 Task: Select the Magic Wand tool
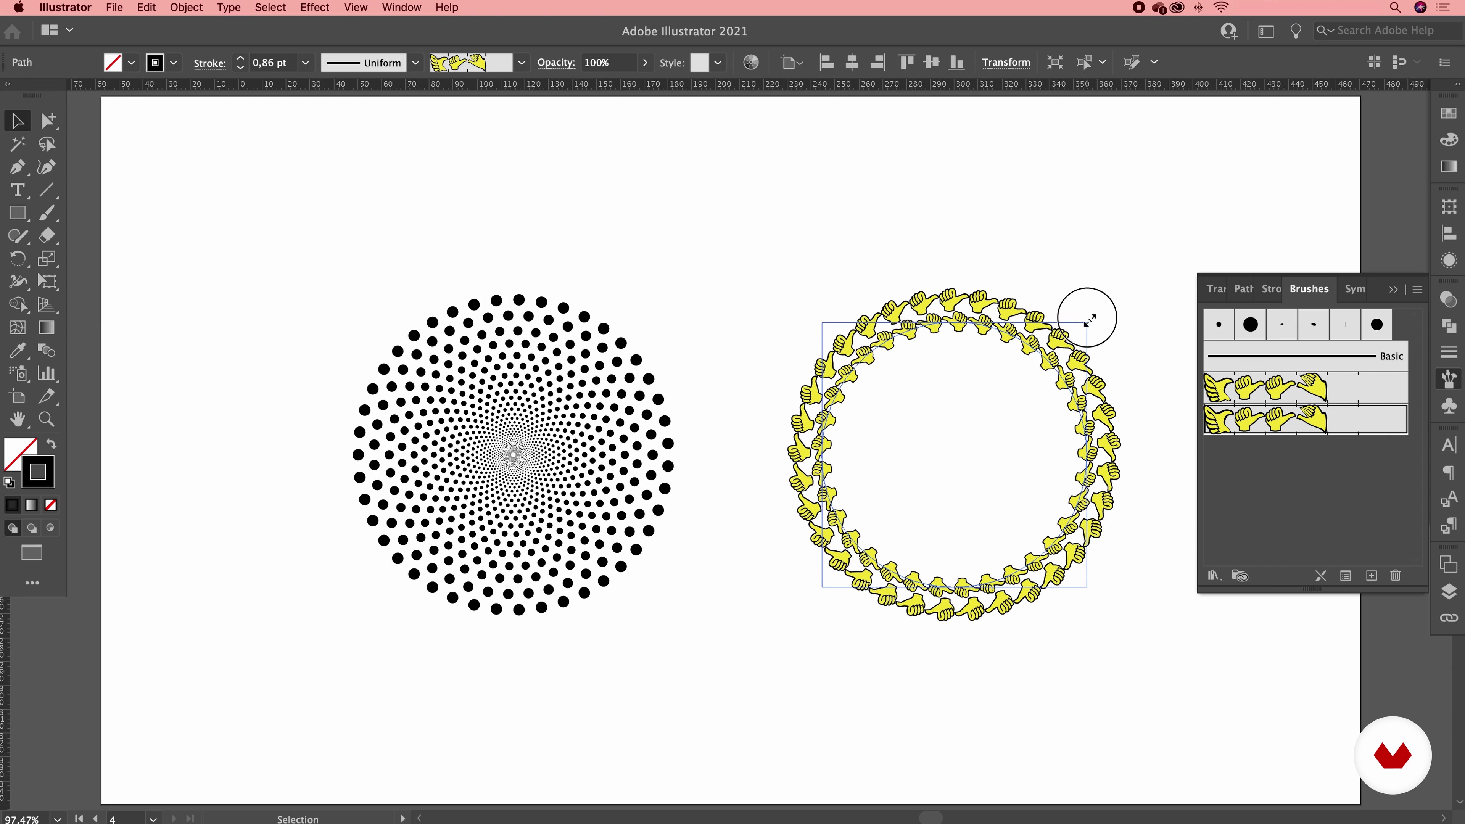pos(17,145)
